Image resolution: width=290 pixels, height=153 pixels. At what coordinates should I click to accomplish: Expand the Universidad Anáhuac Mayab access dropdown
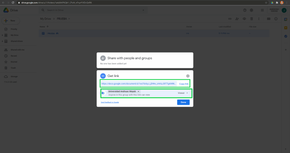pos(124,91)
